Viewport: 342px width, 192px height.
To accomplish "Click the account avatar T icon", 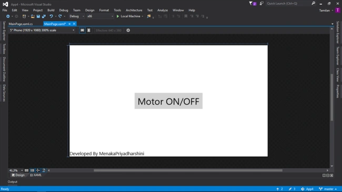I will [338, 10].
